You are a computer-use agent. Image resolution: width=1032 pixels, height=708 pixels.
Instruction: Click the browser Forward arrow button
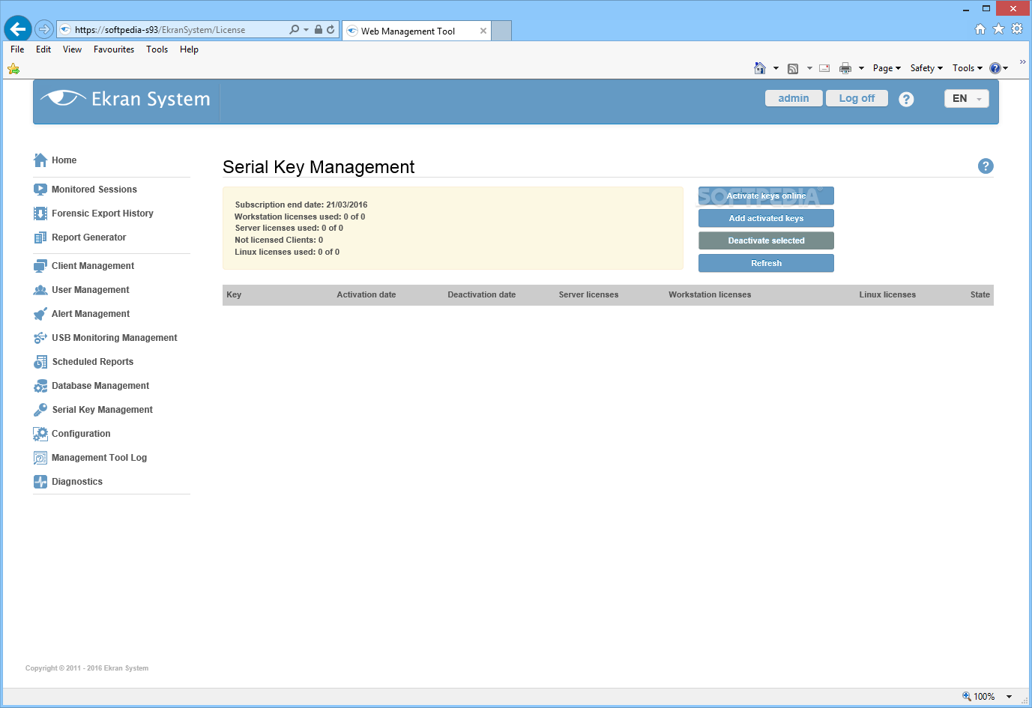[x=44, y=29]
